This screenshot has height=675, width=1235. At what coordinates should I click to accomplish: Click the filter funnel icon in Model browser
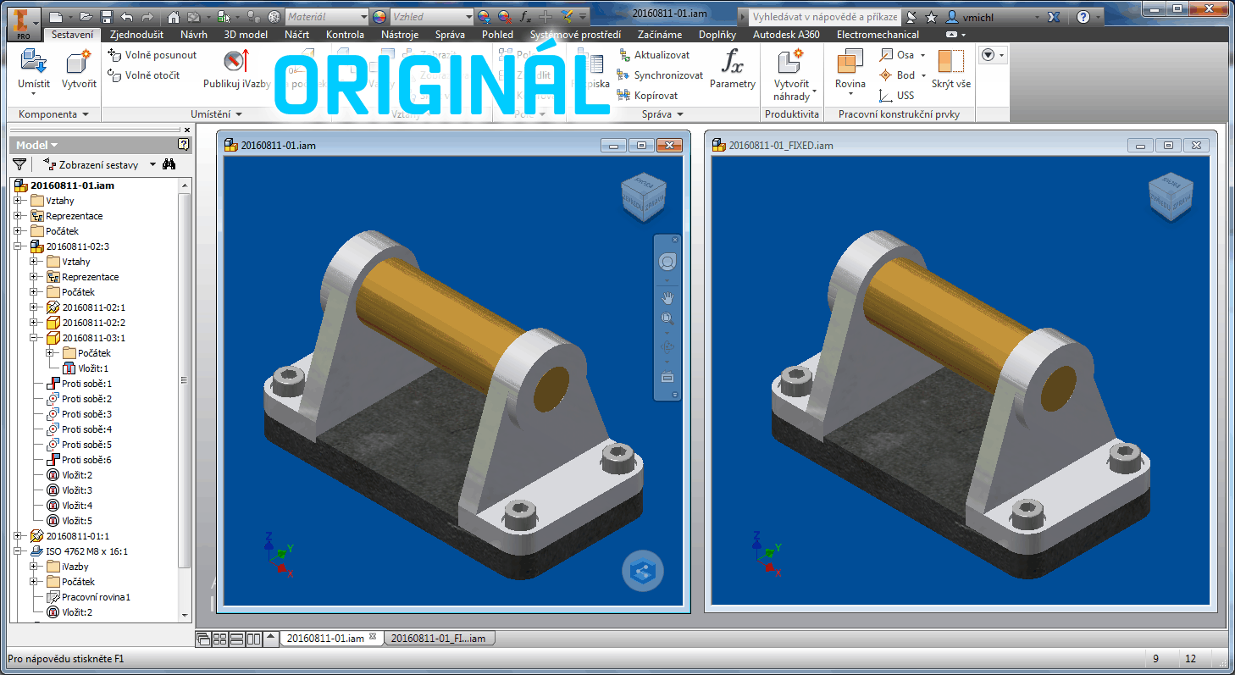(19, 164)
